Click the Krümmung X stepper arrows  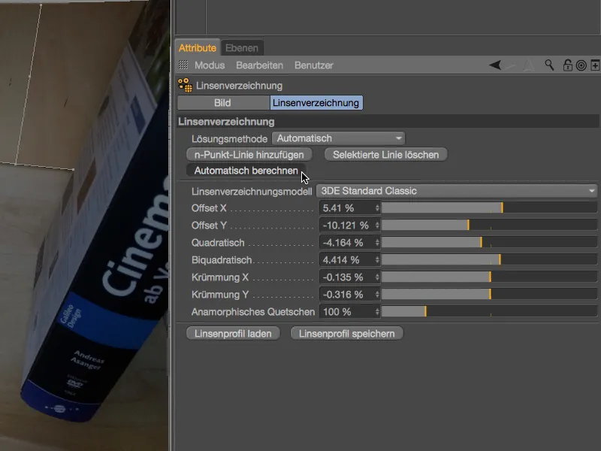pos(378,277)
